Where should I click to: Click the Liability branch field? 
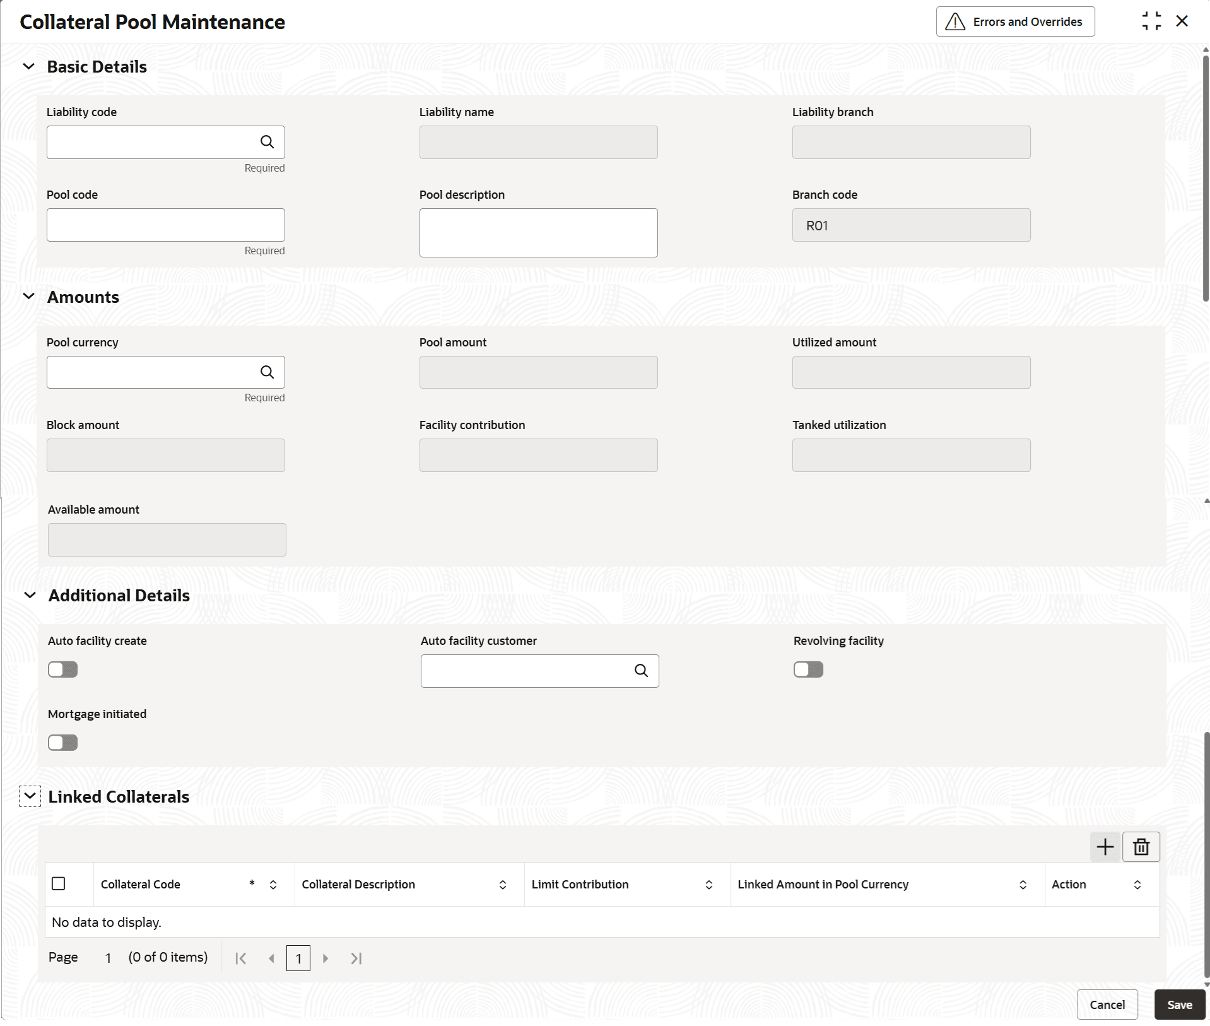pyautogui.click(x=912, y=142)
